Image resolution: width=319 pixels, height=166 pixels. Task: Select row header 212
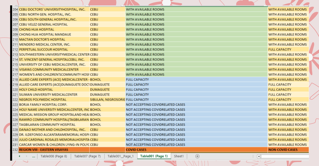pos(15,49)
